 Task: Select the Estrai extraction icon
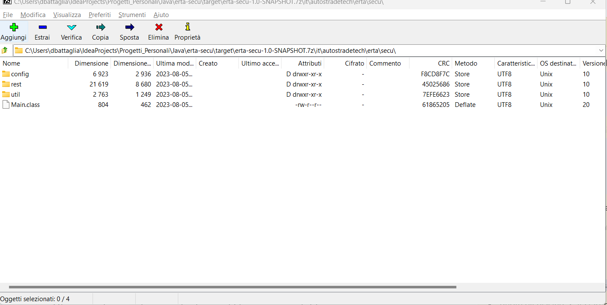click(x=42, y=28)
